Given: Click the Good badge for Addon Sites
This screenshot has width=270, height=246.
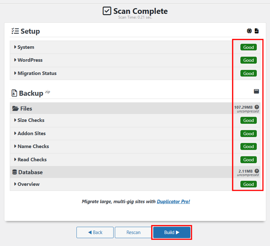Looking at the screenshot, I should click(249, 134).
